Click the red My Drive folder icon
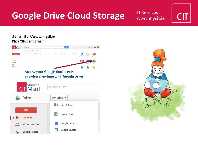This screenshot has width=198, height=148. (x=17, y=118)
